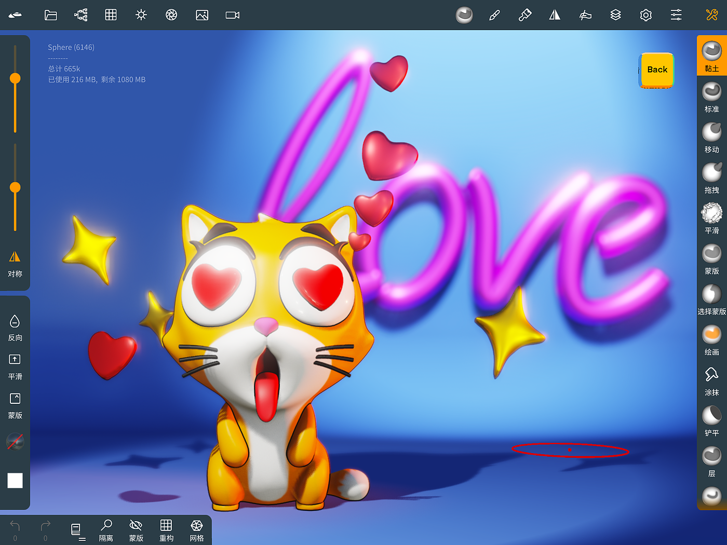Viewport: 727px width, 545px height.
Task: Enable 反向 invert brush direction
Action: click(x=15, y=327)
